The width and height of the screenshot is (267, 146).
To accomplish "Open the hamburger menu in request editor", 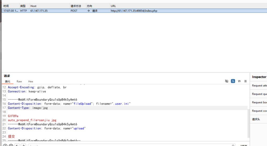I will click(245, 81).
